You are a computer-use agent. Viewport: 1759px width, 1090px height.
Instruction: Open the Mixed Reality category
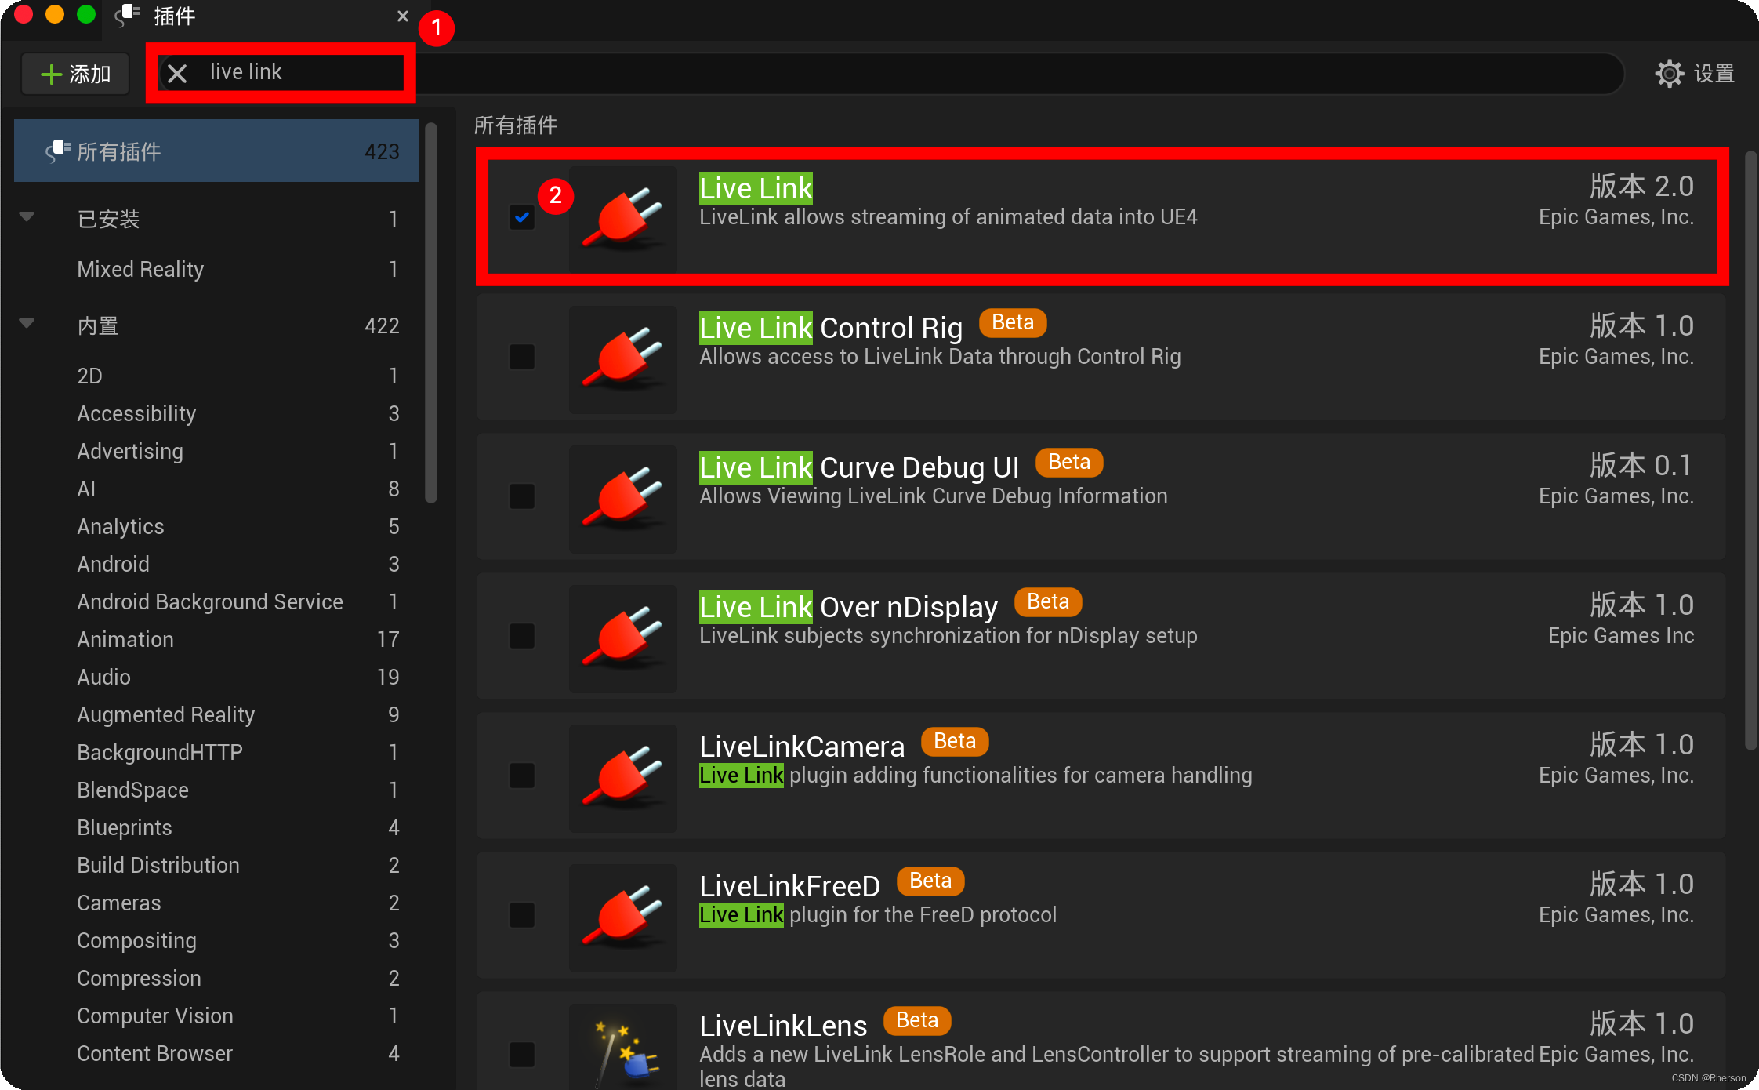click(140, 269)
